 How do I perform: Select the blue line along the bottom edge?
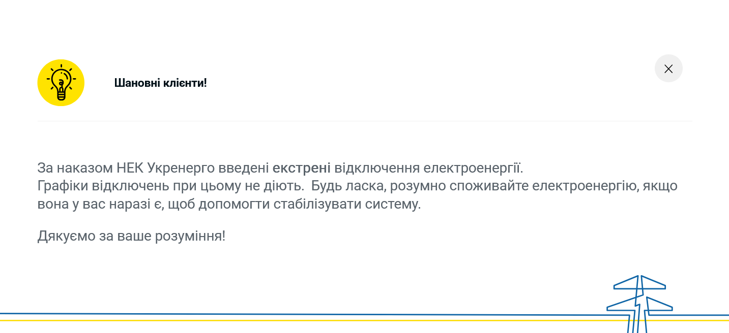pos(305,315)
